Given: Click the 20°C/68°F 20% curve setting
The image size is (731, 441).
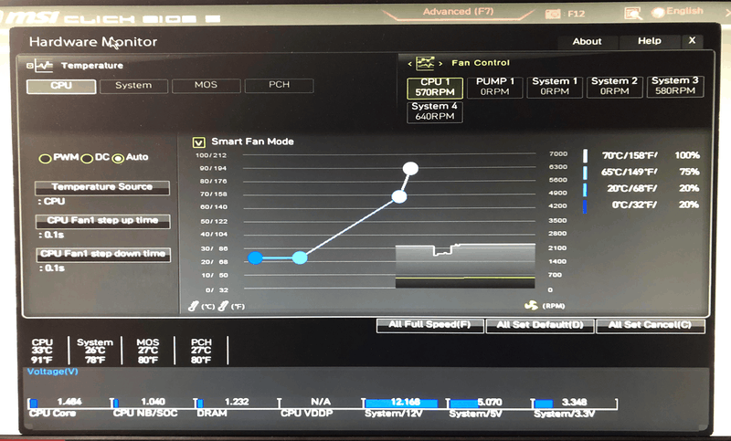Looking at the screenshot, I should click(642, 189).
